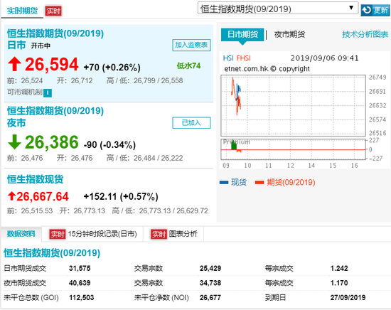Click the red up arrow beside 26,667.64
Image resolution: width=391 pixels, height=310 pixels.
(x=11, y=196)
